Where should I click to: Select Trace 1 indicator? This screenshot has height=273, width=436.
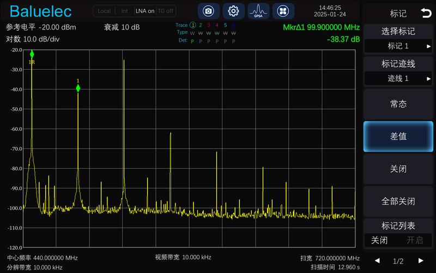(x=193, y=25)
